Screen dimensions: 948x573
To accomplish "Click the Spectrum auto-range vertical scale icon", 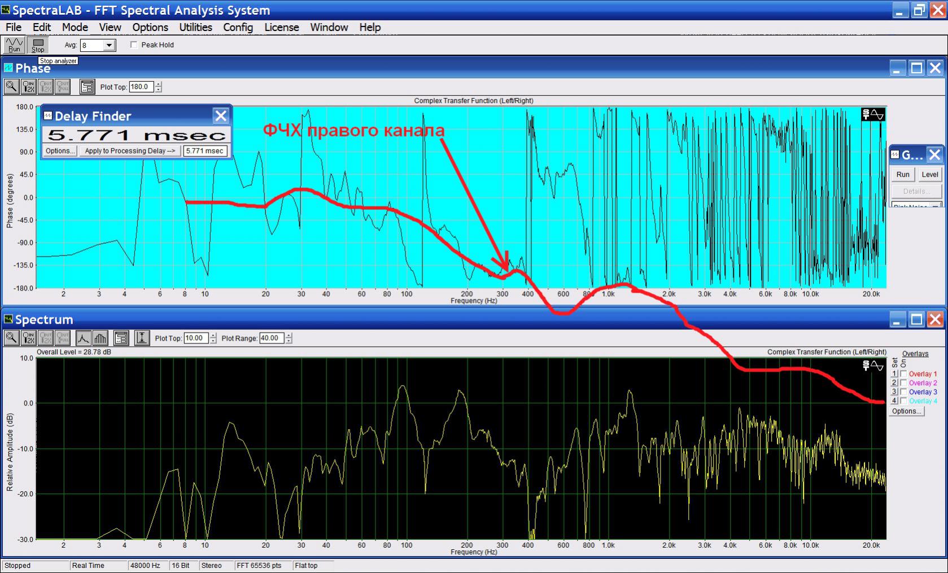I will (x=142, y=338).
